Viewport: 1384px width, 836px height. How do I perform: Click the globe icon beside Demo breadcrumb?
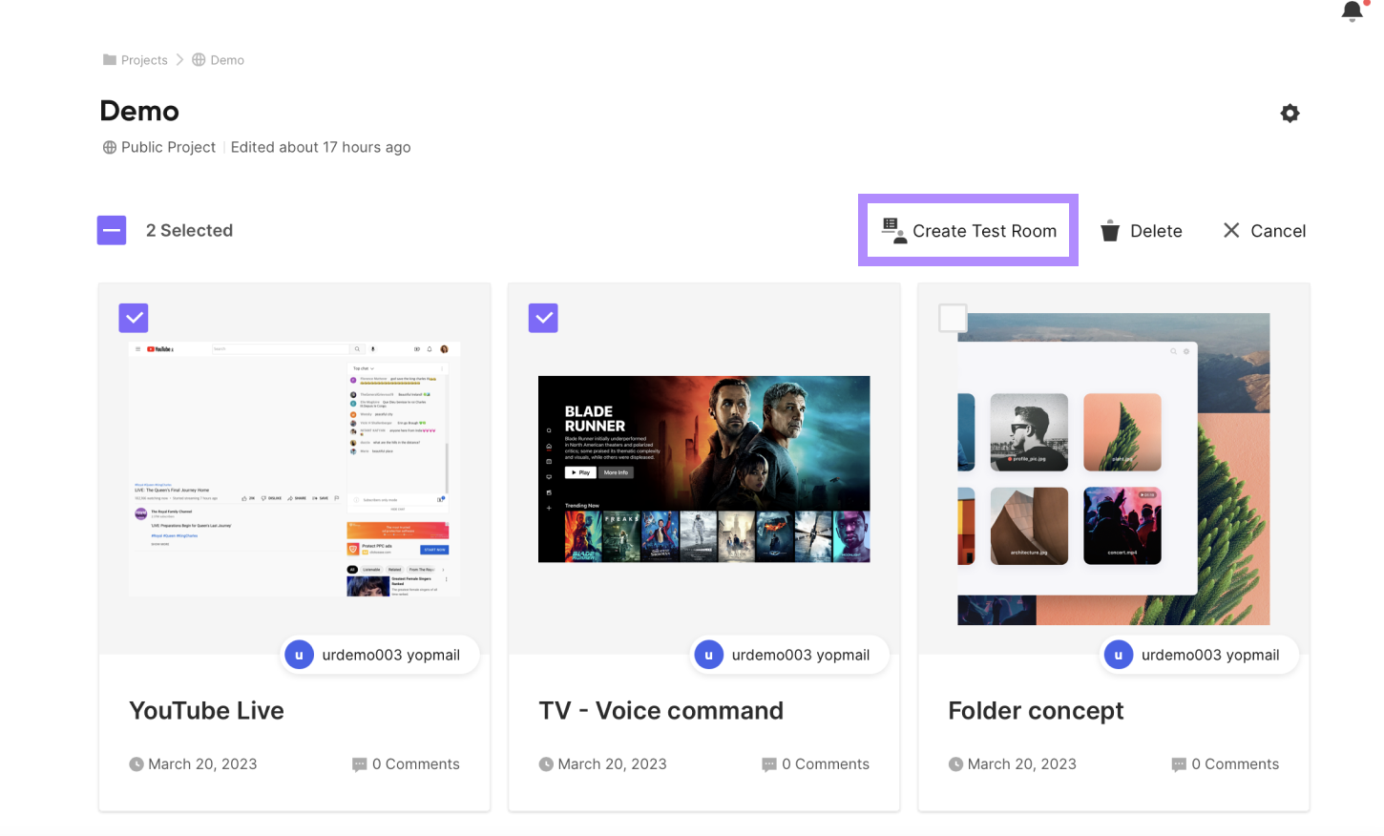199,59
